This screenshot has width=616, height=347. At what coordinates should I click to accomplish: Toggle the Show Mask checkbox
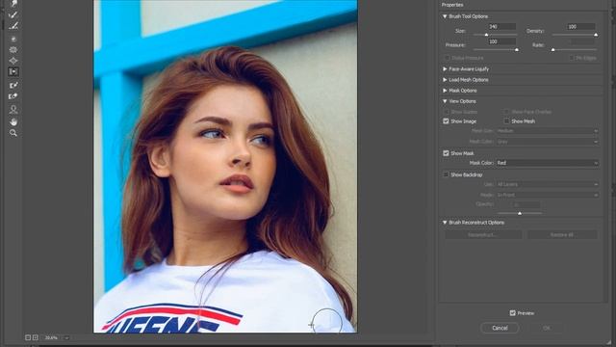pyautogui.click(x=446, y=153)
